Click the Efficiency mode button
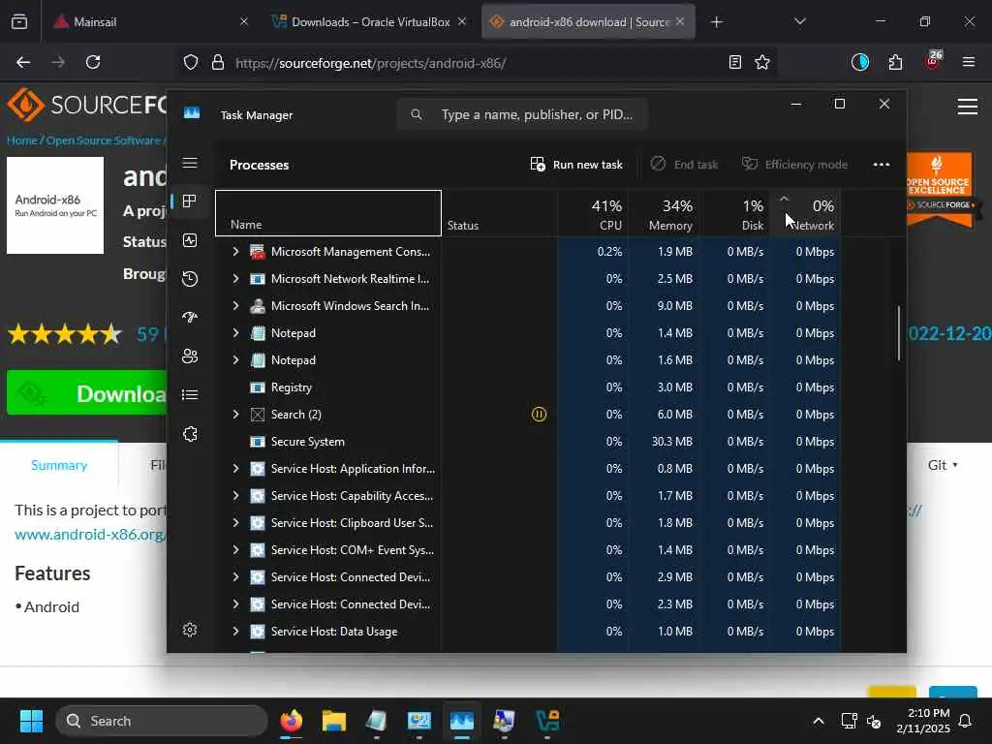 [x=794, y=165]
